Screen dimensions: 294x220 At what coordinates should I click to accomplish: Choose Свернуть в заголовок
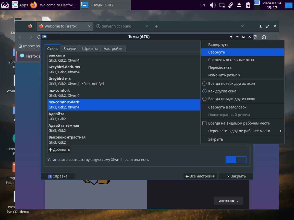242,107
